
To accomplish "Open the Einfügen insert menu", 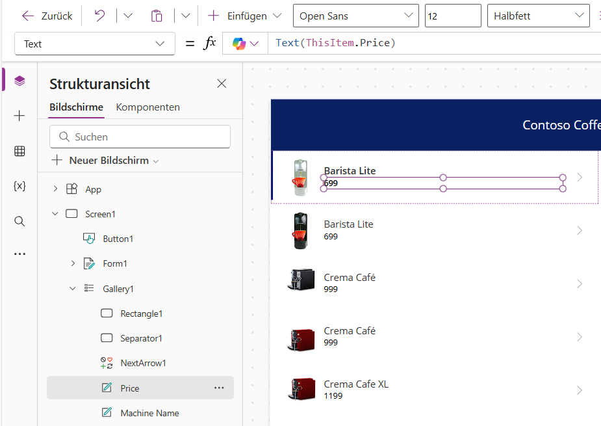I will (x=244, y=16).
